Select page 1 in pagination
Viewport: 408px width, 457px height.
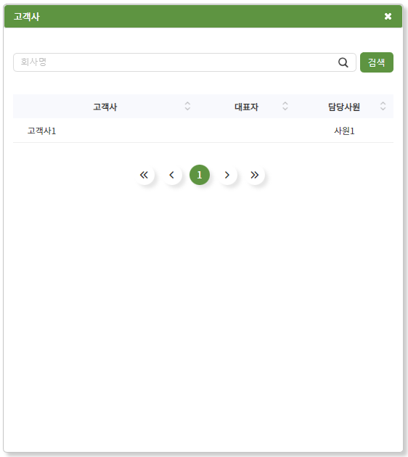(200, 175)
